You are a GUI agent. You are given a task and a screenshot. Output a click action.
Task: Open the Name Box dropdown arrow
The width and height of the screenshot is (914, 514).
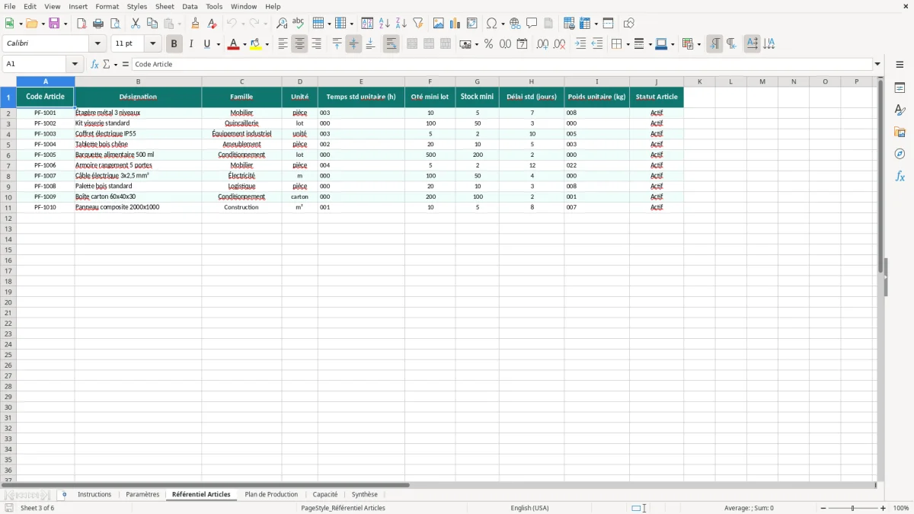click(75, 64)
